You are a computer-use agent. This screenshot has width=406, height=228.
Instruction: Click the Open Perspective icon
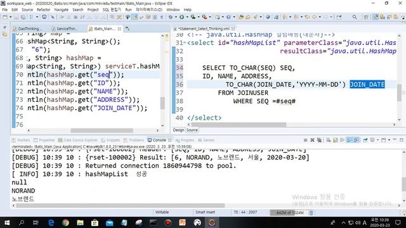pyautogui.click(x=366, y=17)
